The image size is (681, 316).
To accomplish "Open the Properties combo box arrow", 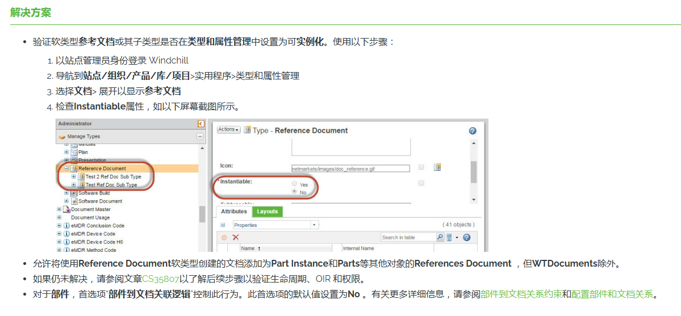I will click(315, 225).
